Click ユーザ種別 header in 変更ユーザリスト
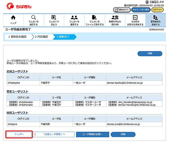Screen dimensions: 169x144 [x=90, y=98]
